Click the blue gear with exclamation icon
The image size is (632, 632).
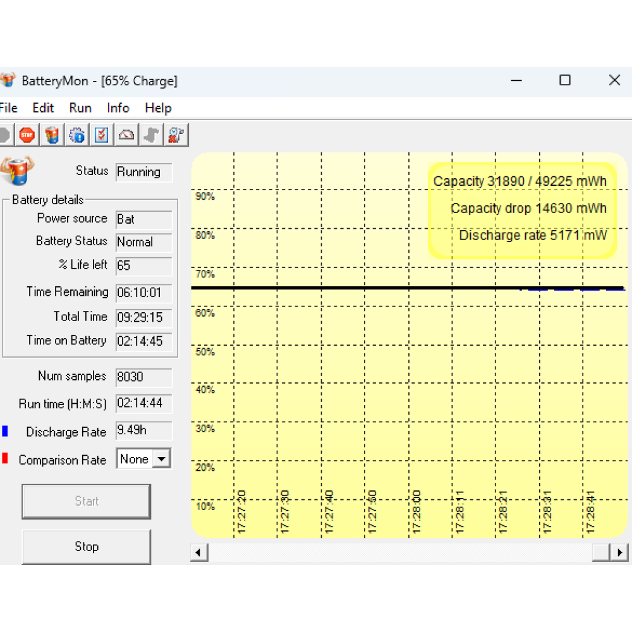tap(77, 135)
